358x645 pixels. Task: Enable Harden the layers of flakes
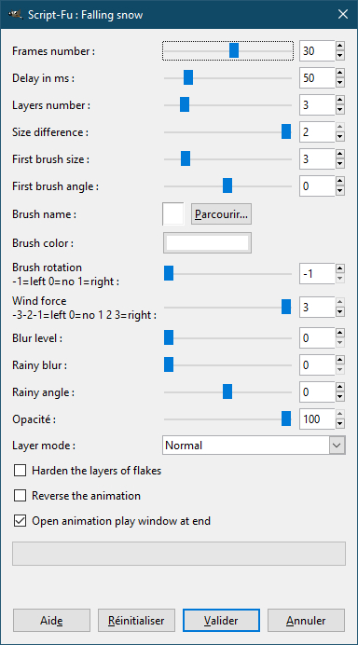(x=20, y=470)
